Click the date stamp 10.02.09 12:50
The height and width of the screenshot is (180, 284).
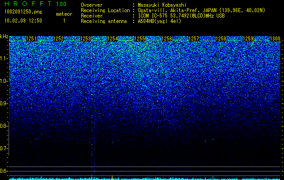[23, 21]
